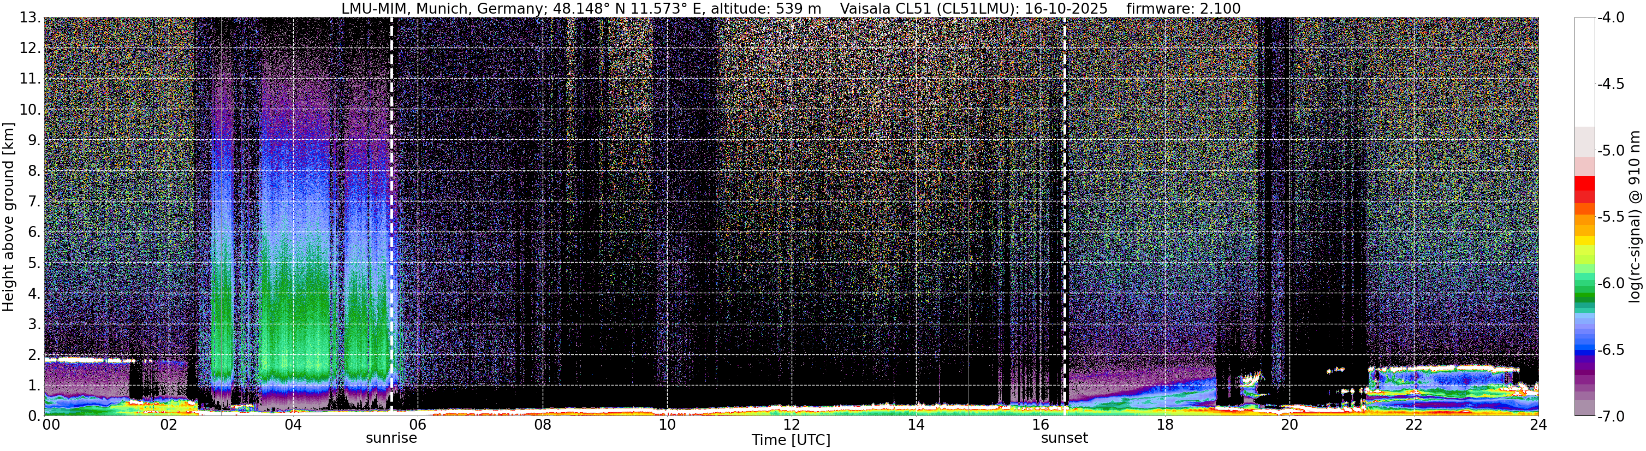Click the "00" tick label on the time axis
Screen dimensions: 1646x451
(51, 425)
